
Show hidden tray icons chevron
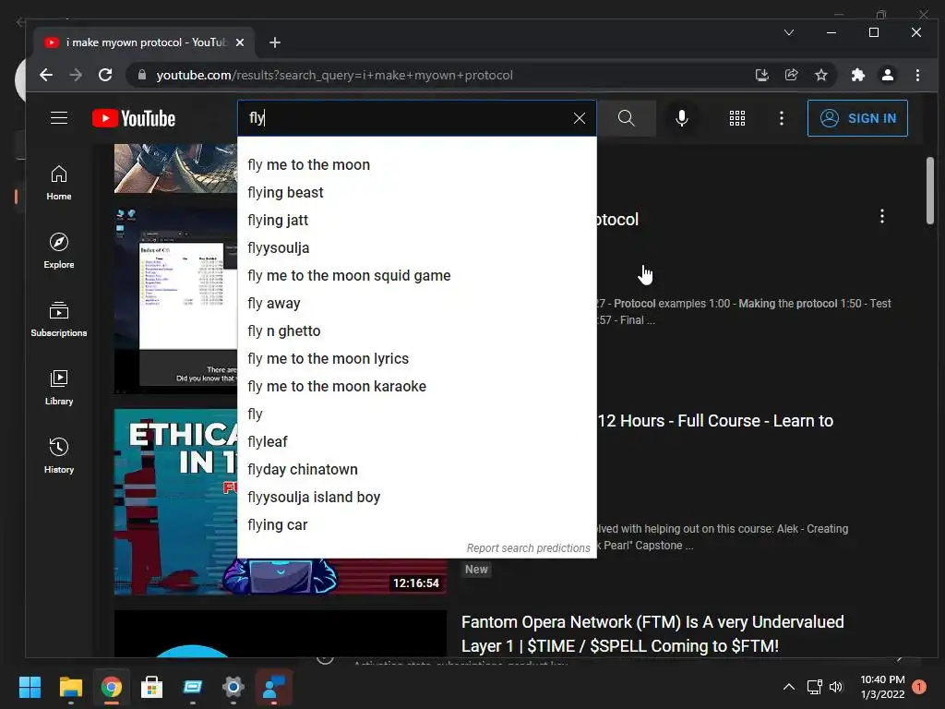pyautogui.click(x=788, y=687)
